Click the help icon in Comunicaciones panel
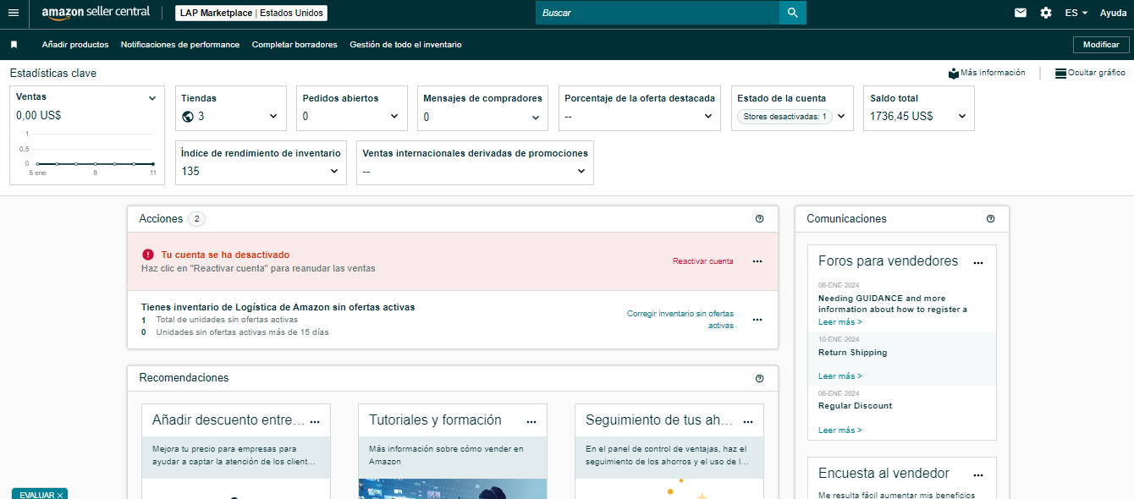The image size is (1134, 499). (x=990, y=219)
